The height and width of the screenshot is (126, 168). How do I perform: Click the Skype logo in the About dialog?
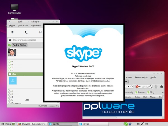click(83, 53)
